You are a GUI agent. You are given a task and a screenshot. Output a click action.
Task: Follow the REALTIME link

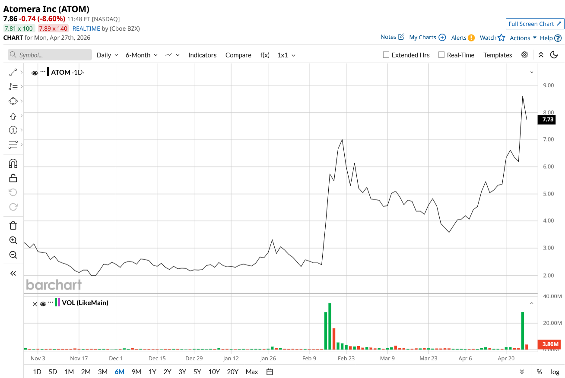click(86, 28)
